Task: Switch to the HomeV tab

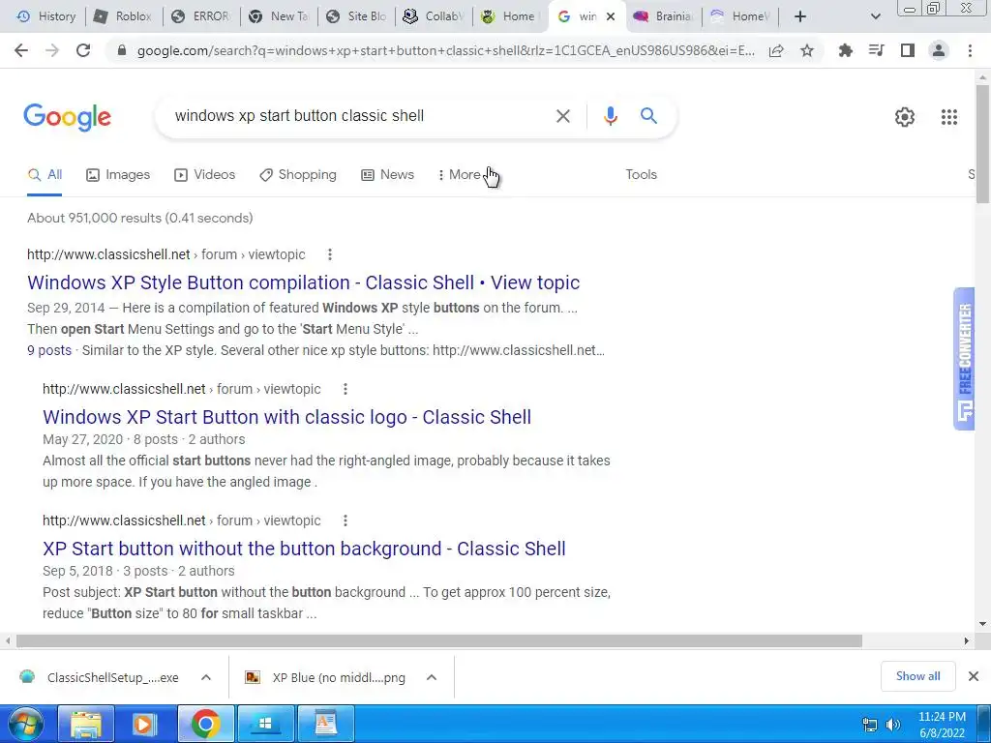Action: point(740,16)
